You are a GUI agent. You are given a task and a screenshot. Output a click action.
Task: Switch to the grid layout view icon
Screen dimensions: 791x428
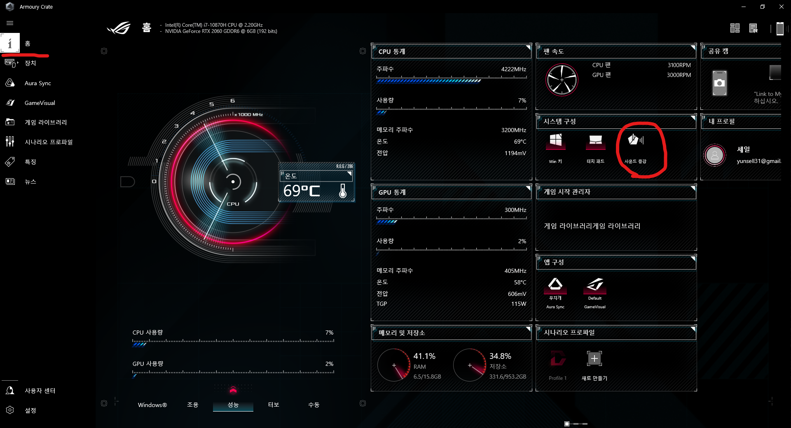[735, 28]
